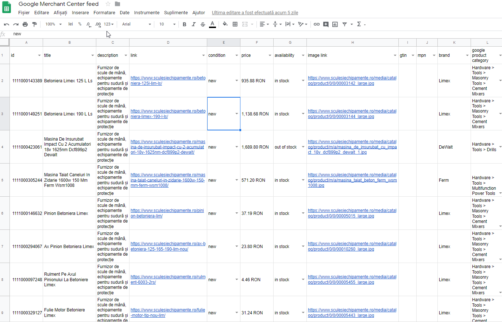Open the brand column filter dropdown
The image size is (502, 322).
tap(467, 55)
